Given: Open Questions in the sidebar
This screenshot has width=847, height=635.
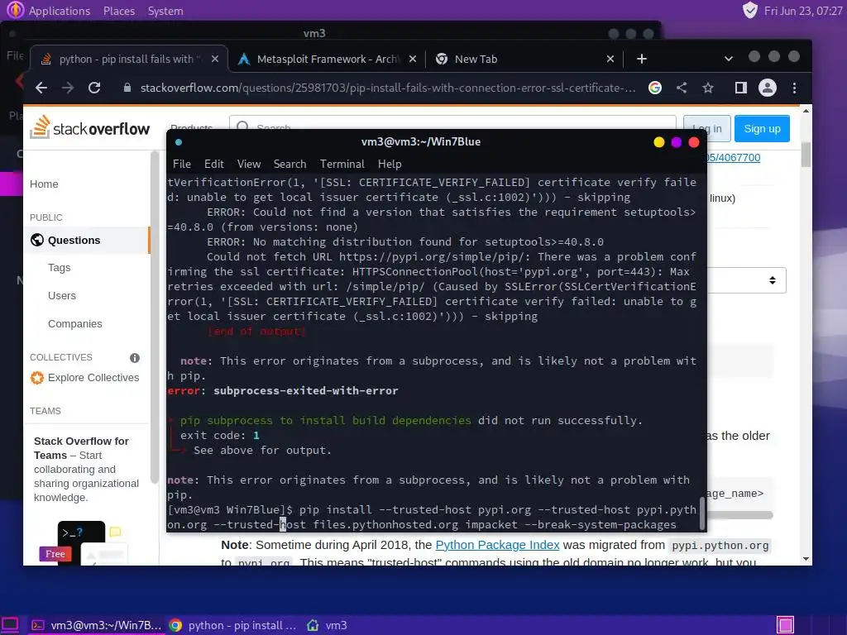Looking at the screenshot, I should click(x=74, y=241).
